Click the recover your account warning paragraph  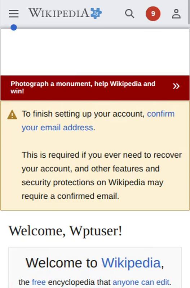coord(102,175)
